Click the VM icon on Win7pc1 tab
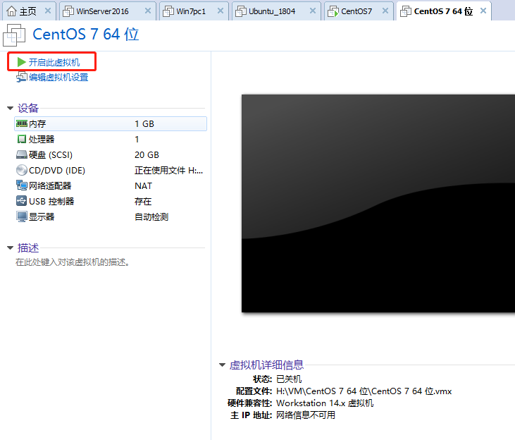Screen dimensions: 515x440 click(x=168, y=11)
